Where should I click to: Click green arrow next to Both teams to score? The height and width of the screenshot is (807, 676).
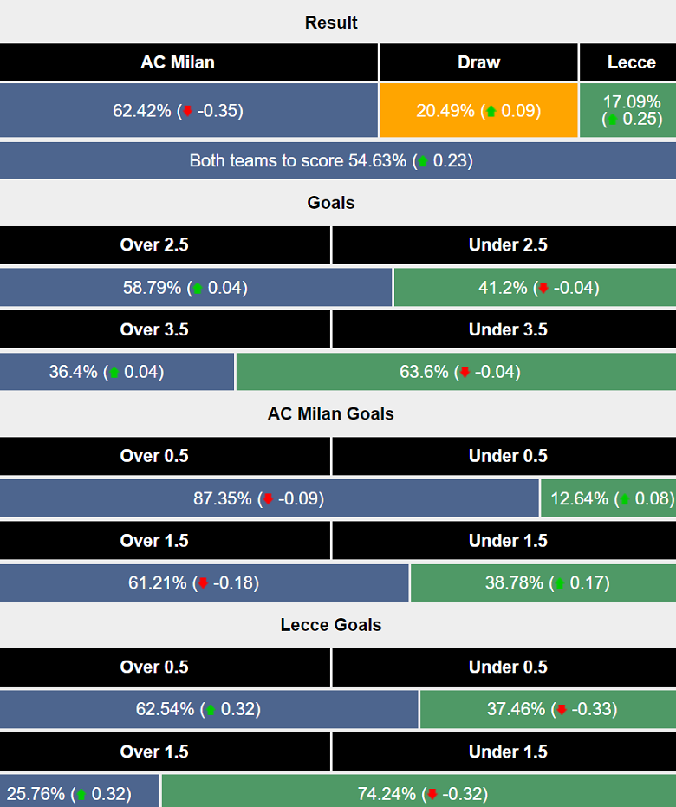coord(422,161)
